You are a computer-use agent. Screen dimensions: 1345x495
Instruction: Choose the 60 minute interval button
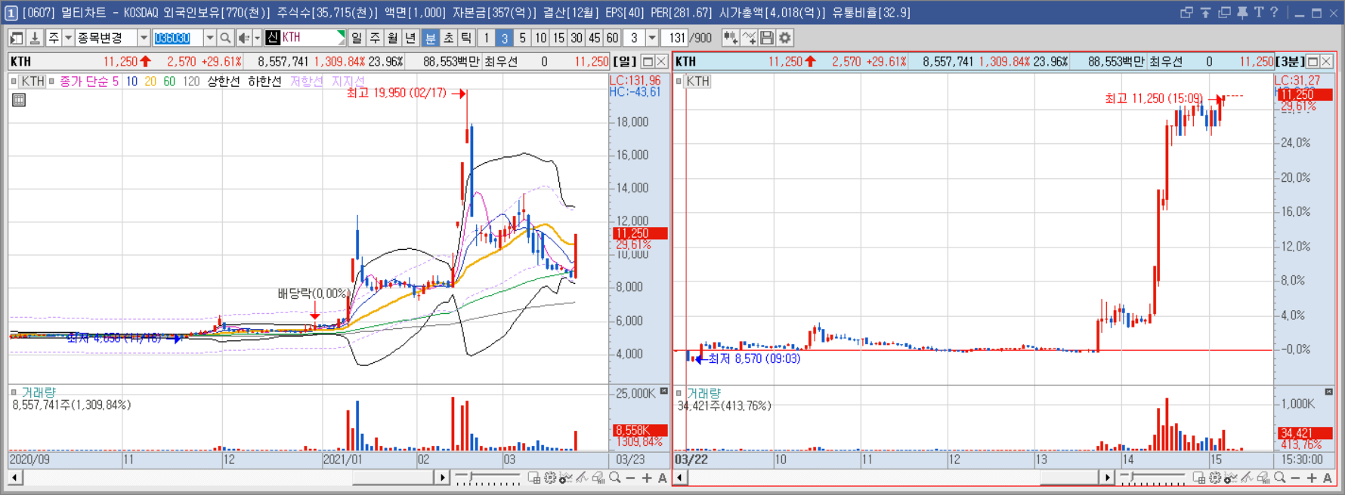pyautogui.click(x=613, y=38)
